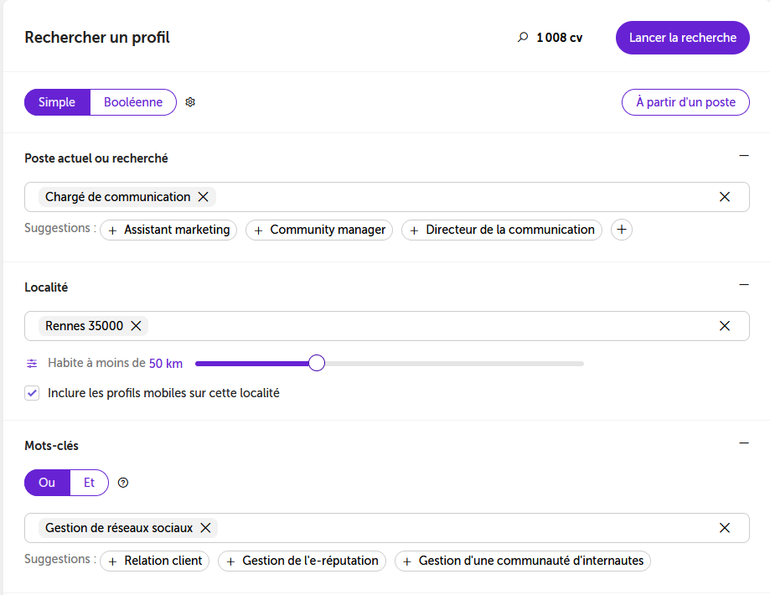Open distance filter options icon
This screenshot has width=770, height=595.
32,364
